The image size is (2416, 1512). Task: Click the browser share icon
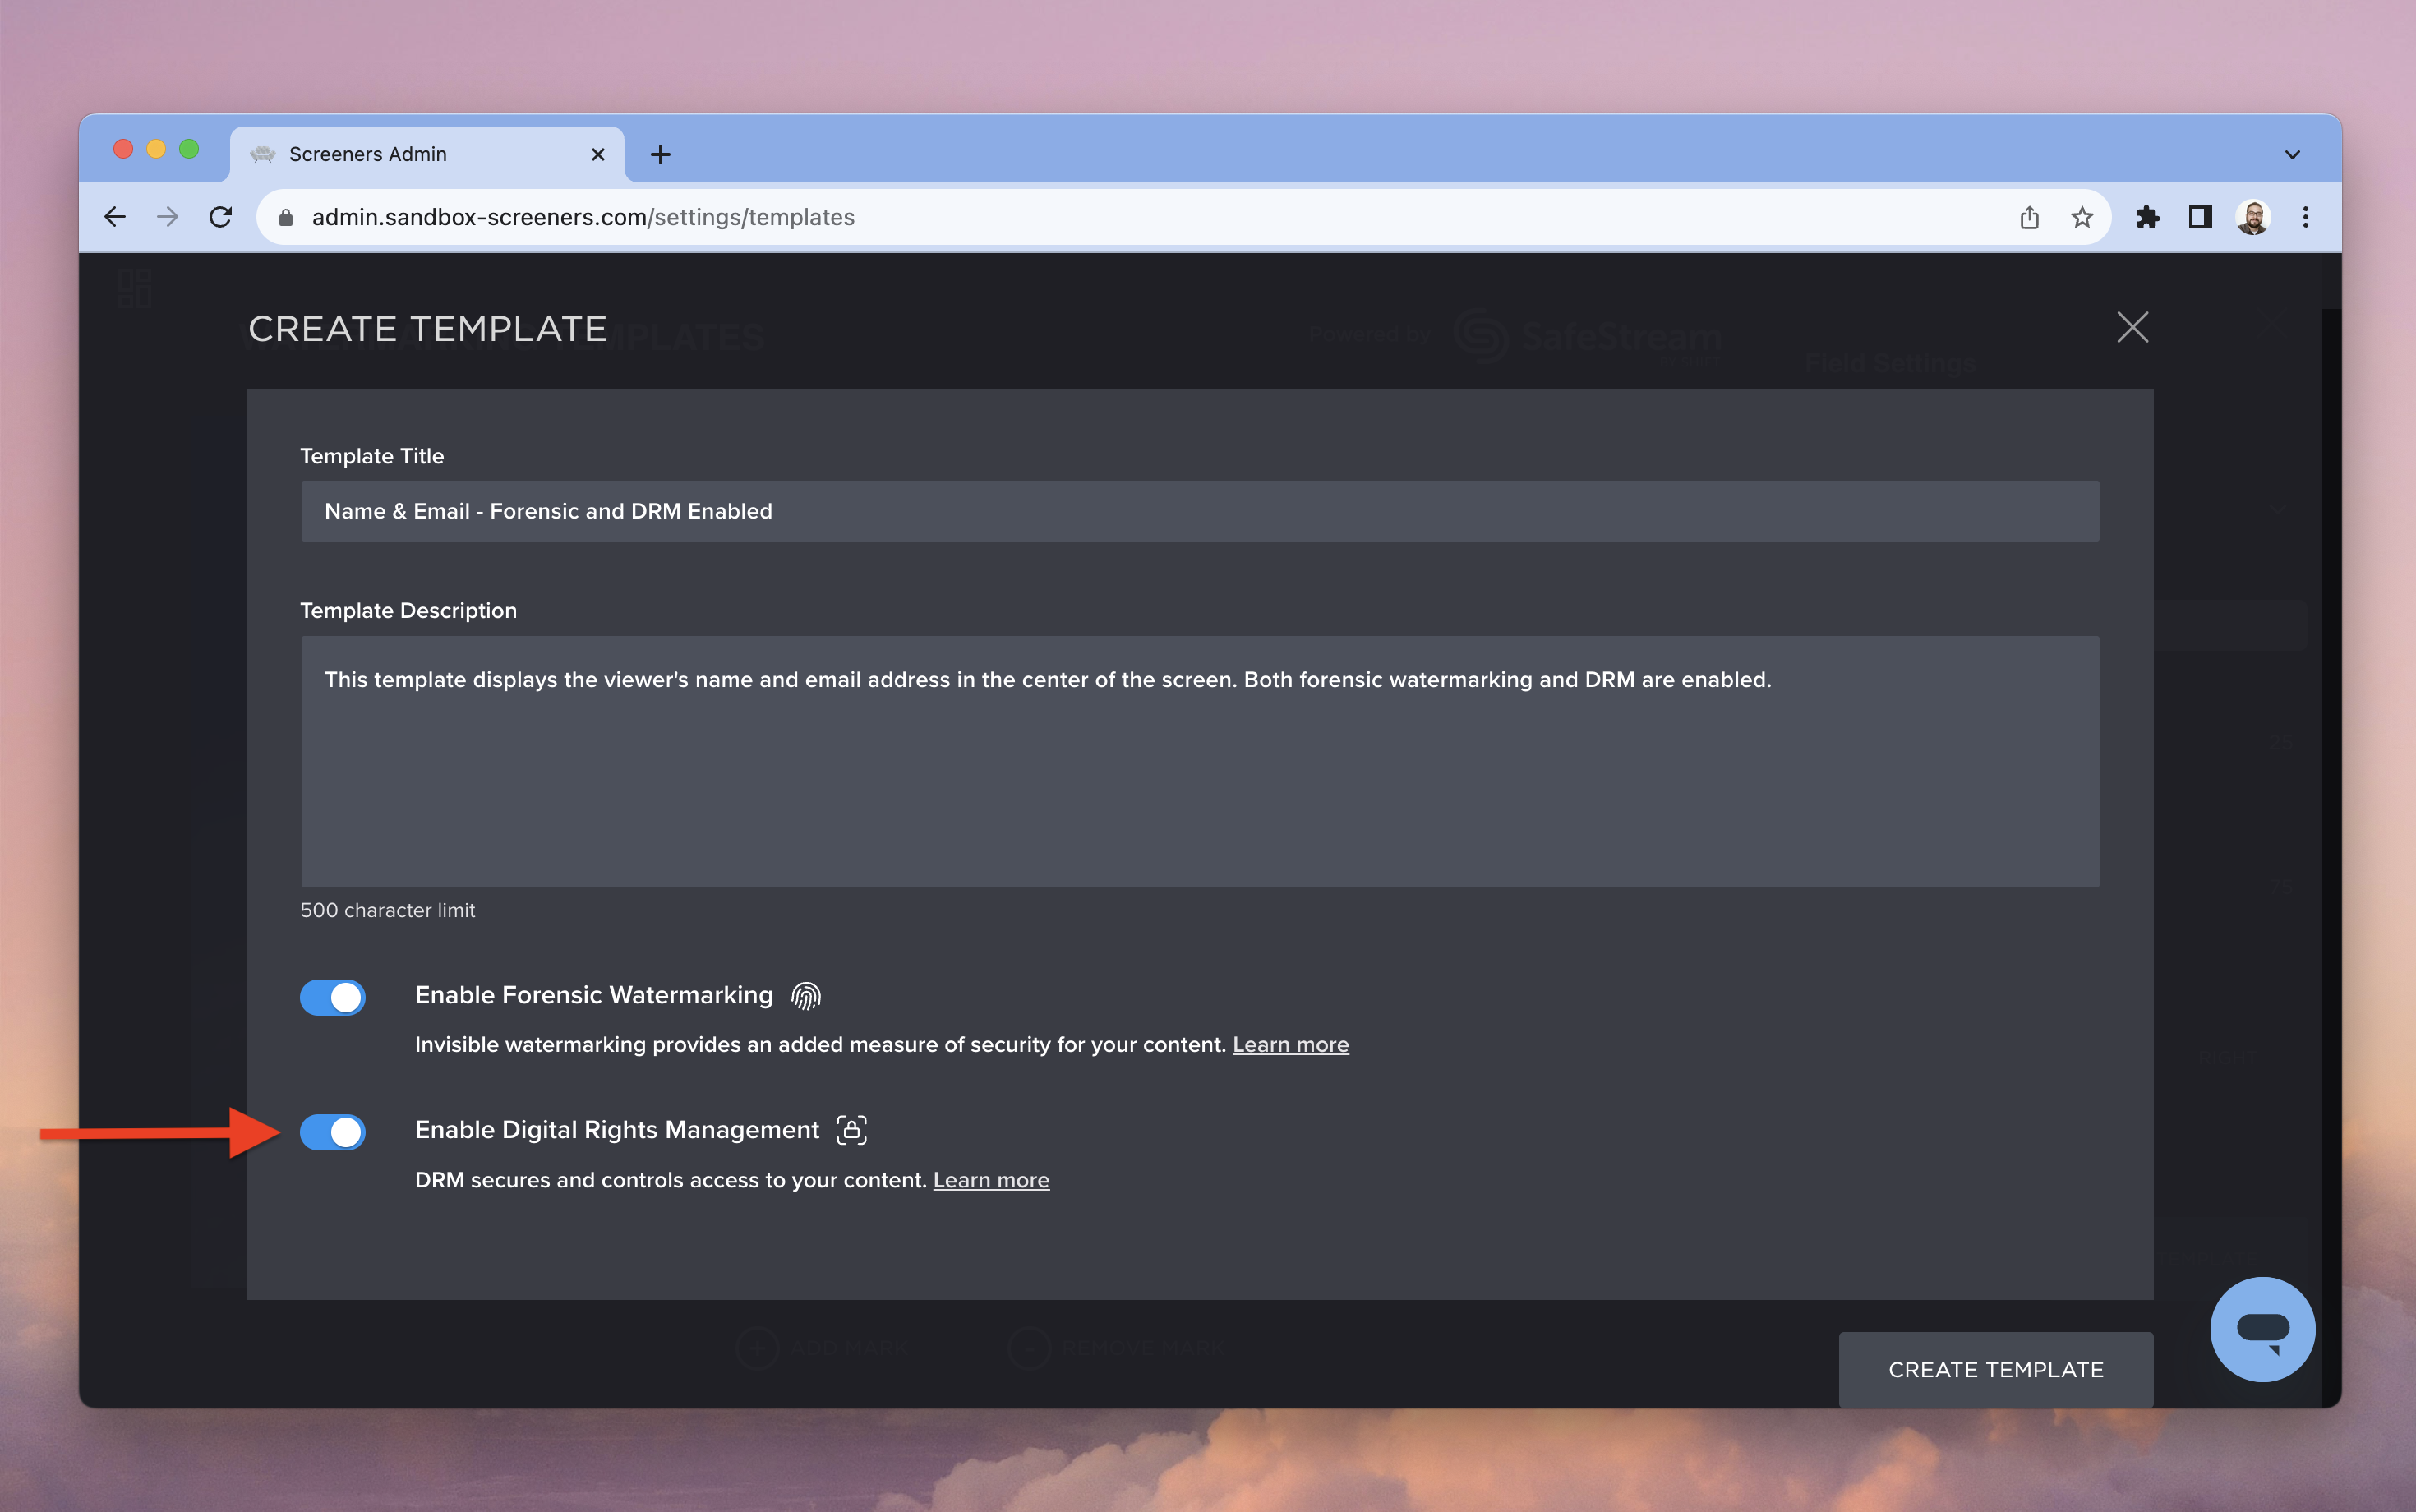[2029, 217]
